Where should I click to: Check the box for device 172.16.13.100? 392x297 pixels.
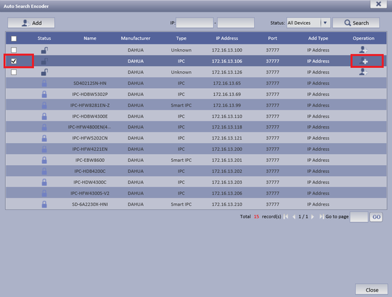coord(14,50)
